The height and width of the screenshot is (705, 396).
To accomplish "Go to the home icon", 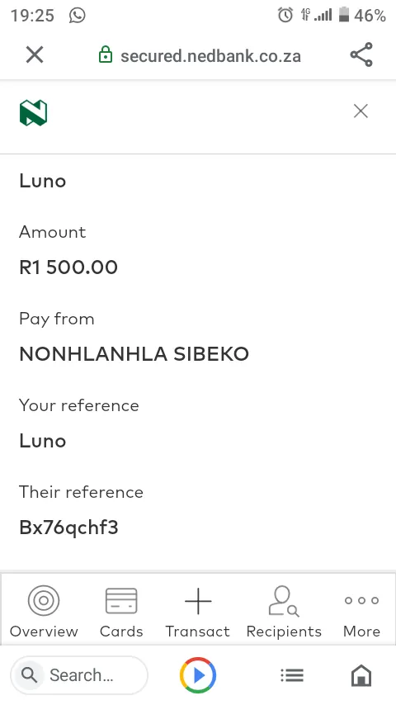I will [x=361, y=675].
